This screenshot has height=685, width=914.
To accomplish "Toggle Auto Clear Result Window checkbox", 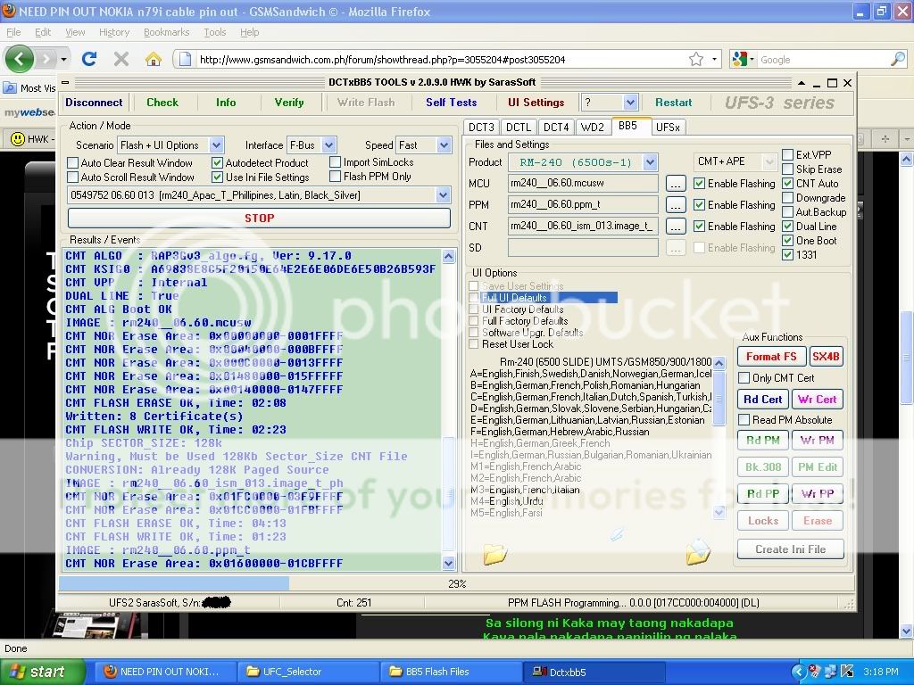I will point(73,163).
